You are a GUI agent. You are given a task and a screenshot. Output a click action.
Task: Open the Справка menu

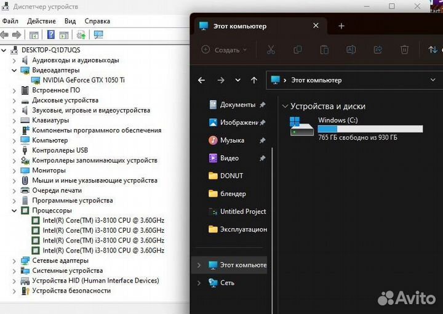click(x=97, y=21)
